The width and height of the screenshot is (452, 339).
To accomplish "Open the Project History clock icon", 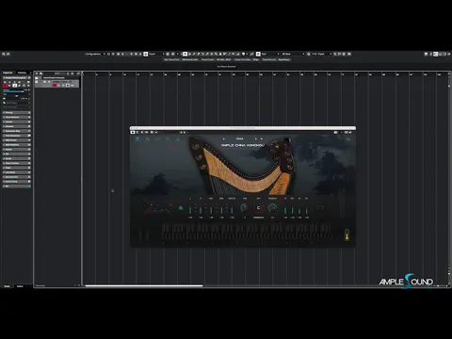I will 108,54.
